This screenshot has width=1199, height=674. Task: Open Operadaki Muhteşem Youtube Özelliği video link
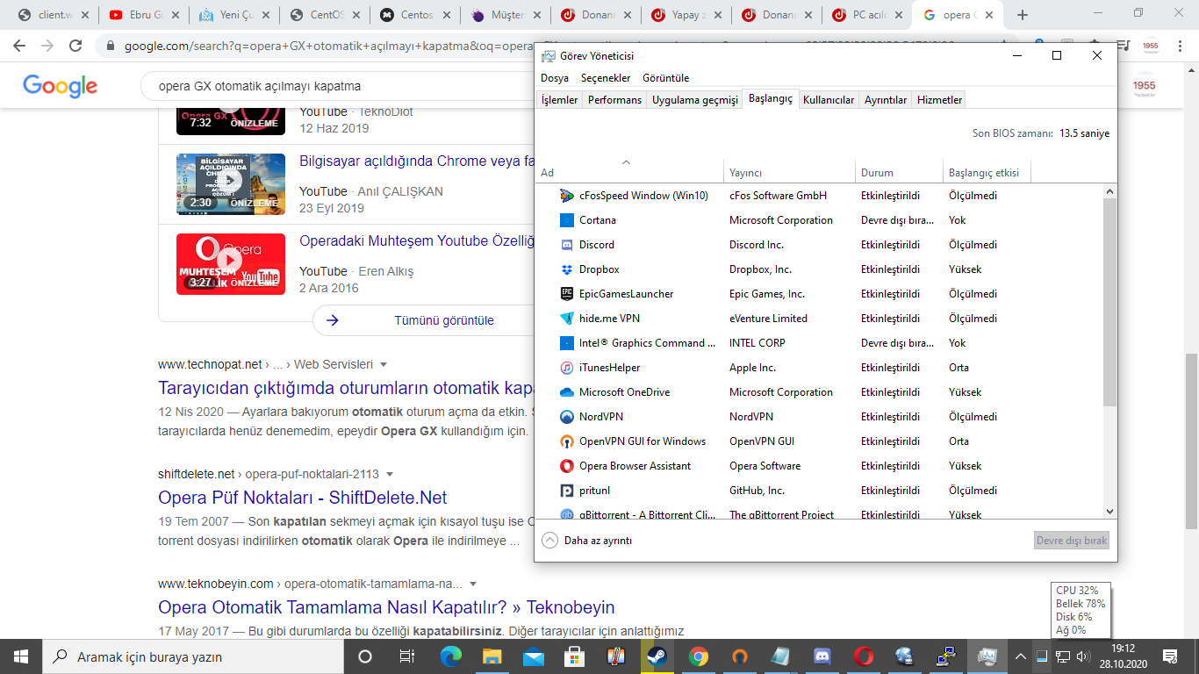coord(417,241)
